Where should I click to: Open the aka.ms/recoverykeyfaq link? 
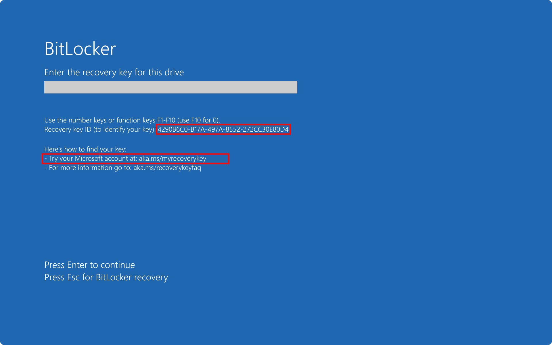tap(167, 168)
